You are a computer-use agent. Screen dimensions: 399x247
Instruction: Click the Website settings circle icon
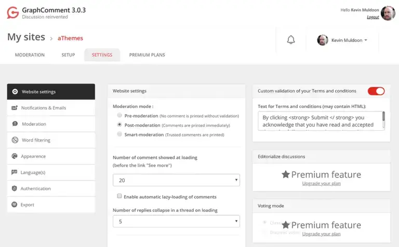[x=15, y=91]
